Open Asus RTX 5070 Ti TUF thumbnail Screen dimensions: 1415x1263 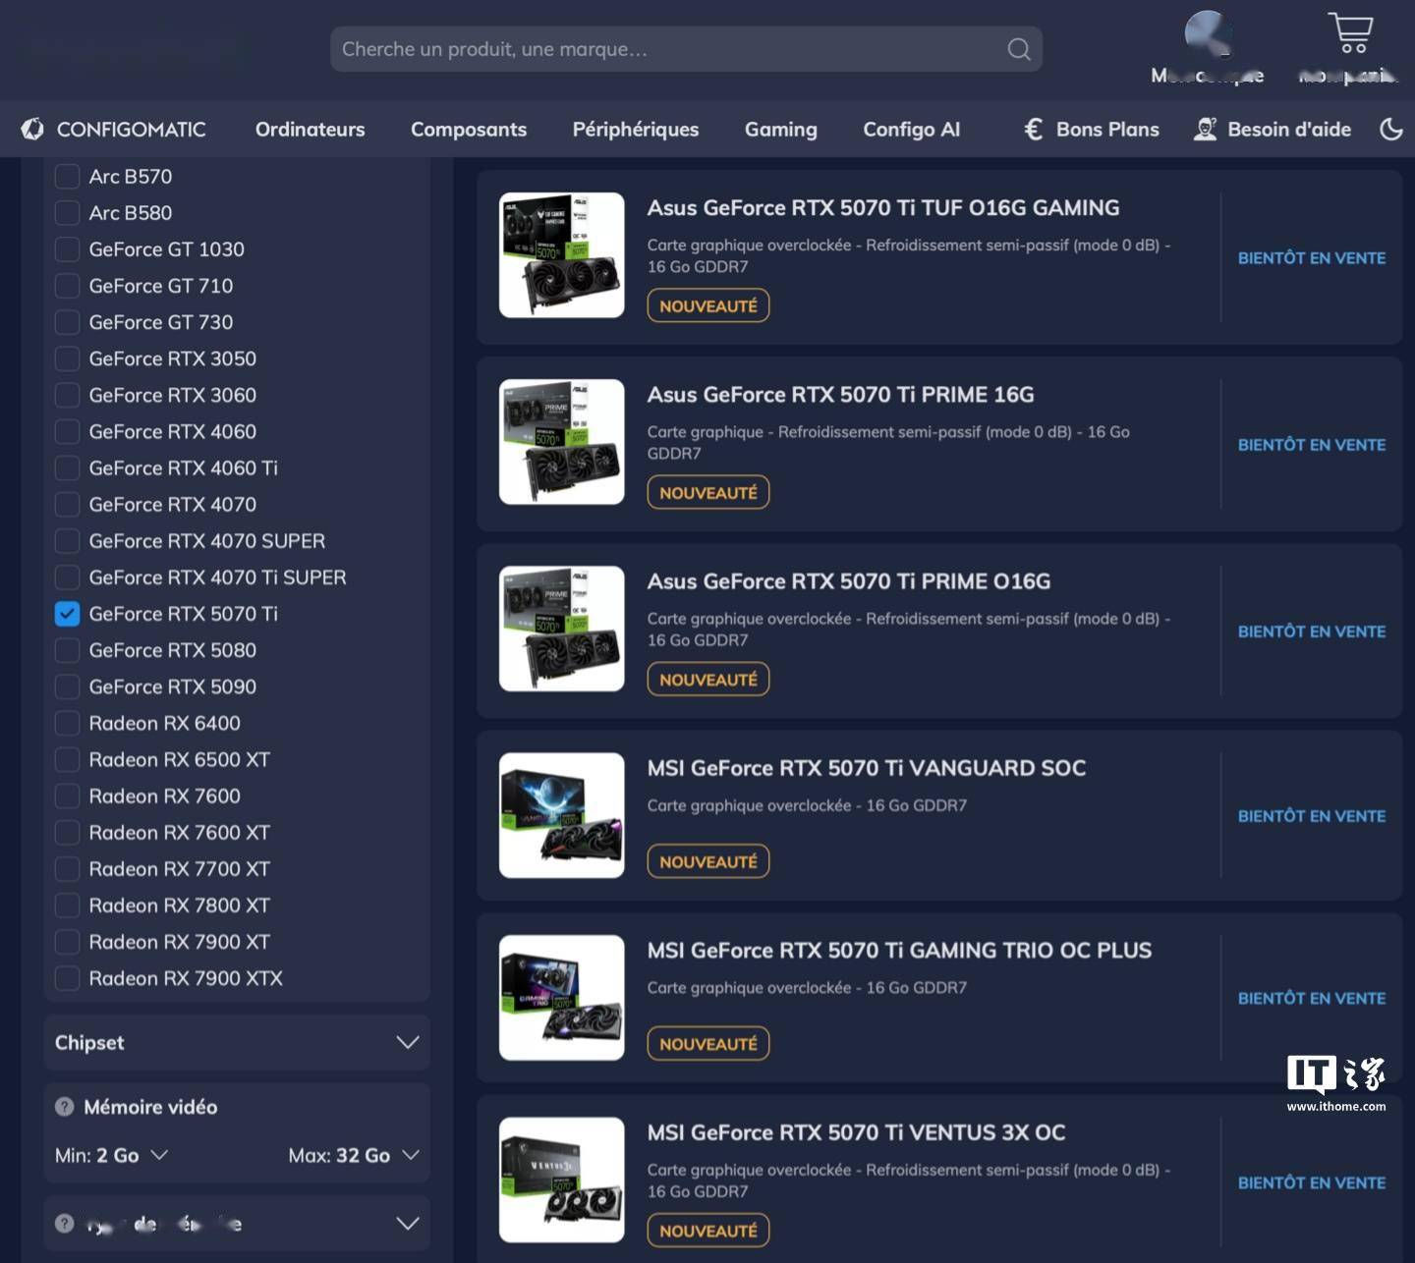562,255
